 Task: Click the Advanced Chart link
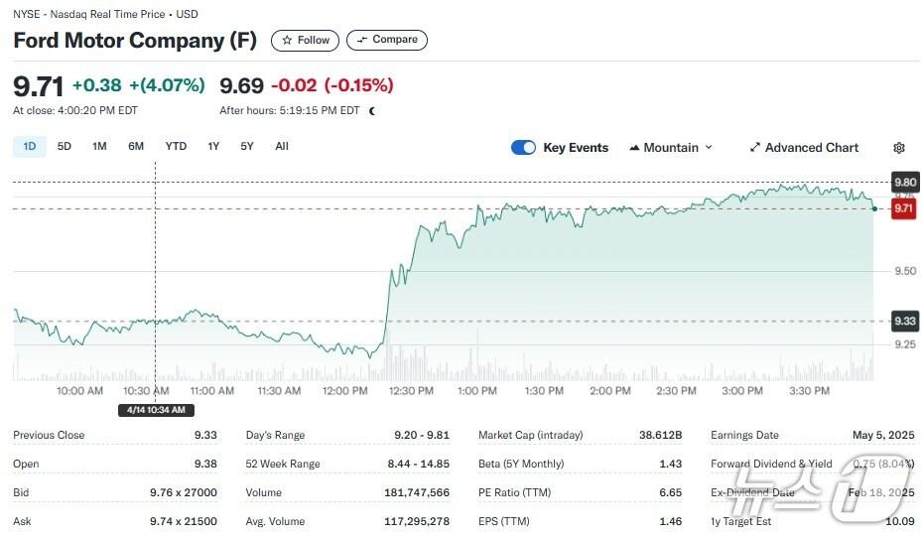click(811, 148)
